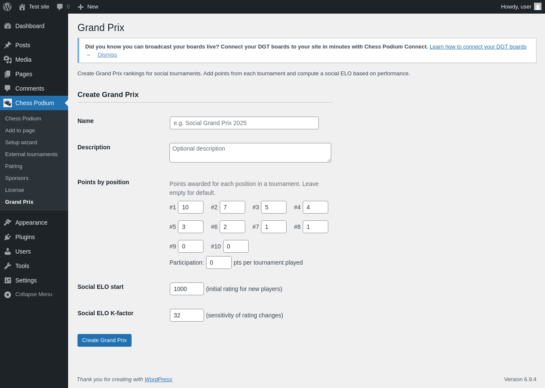Open Learn how to connect DGT boards link

coord(478,47)
